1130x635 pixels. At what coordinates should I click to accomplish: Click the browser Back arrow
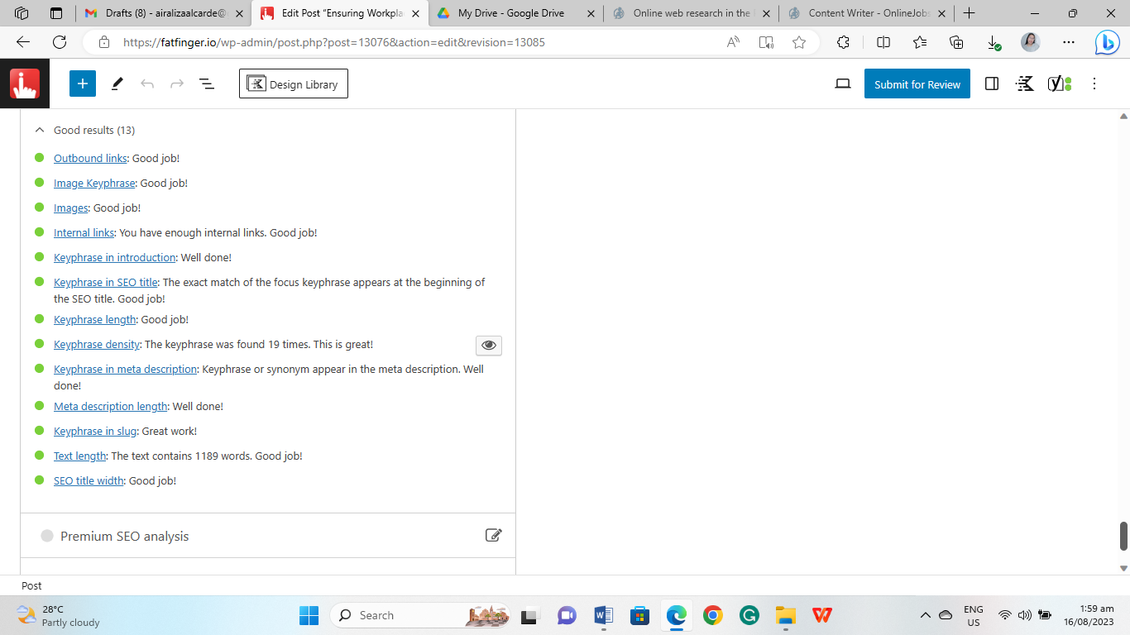[x=23, y=42]
